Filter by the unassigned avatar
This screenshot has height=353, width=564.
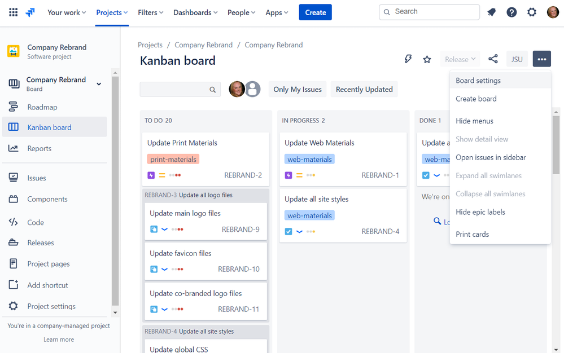252,89
